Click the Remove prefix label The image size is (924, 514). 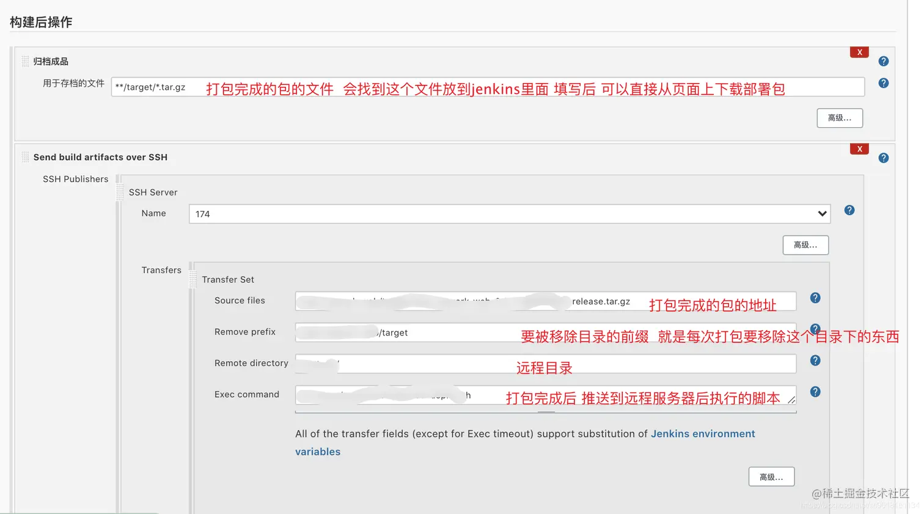(x=245, y=332)
